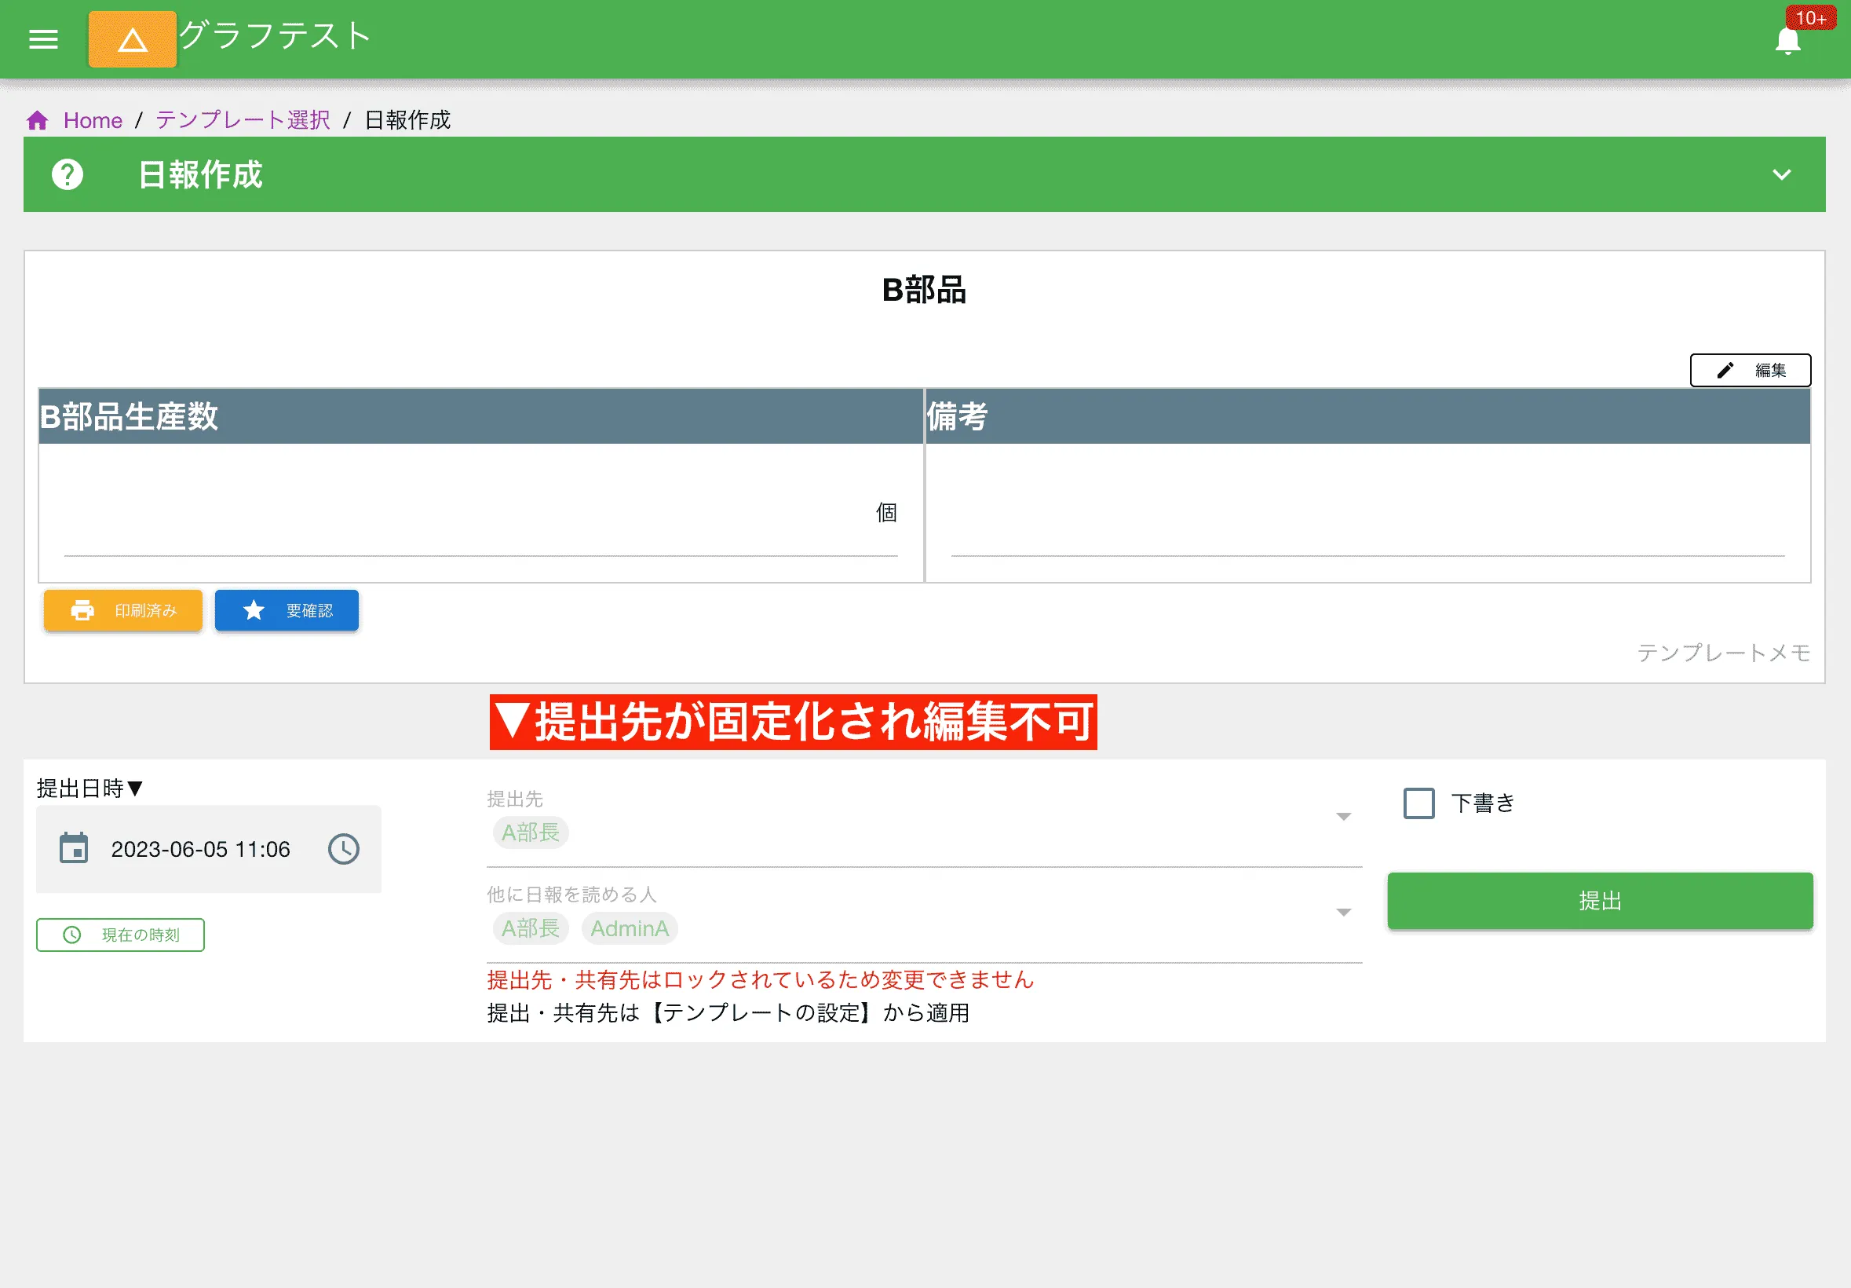
Task: Toggle the 印刷済み status
Action: point(122,610)
